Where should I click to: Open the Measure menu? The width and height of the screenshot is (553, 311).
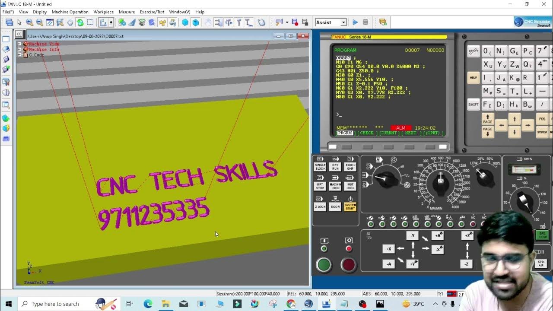[x=127, y=12]
